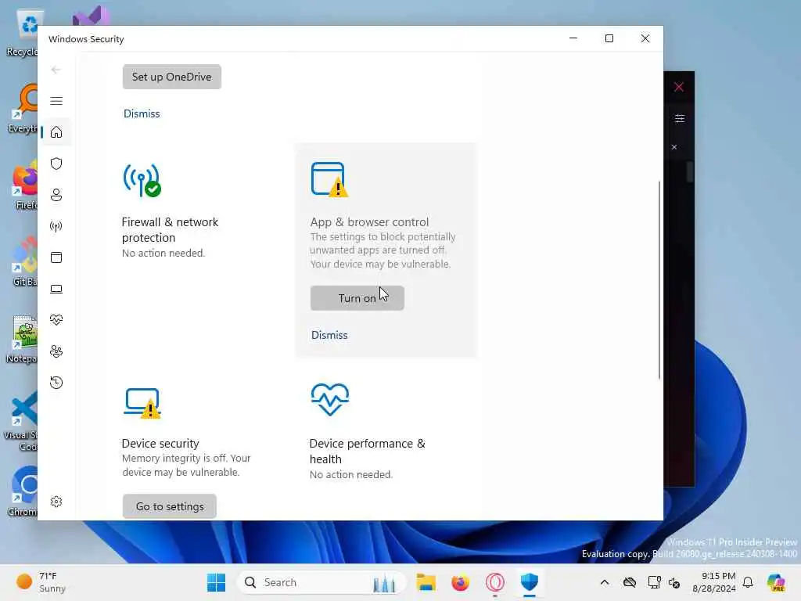The width and height of the screenshot is (801, 601).
Task: Maximize the Windows Security window
Action: click(x=609, y=38)
